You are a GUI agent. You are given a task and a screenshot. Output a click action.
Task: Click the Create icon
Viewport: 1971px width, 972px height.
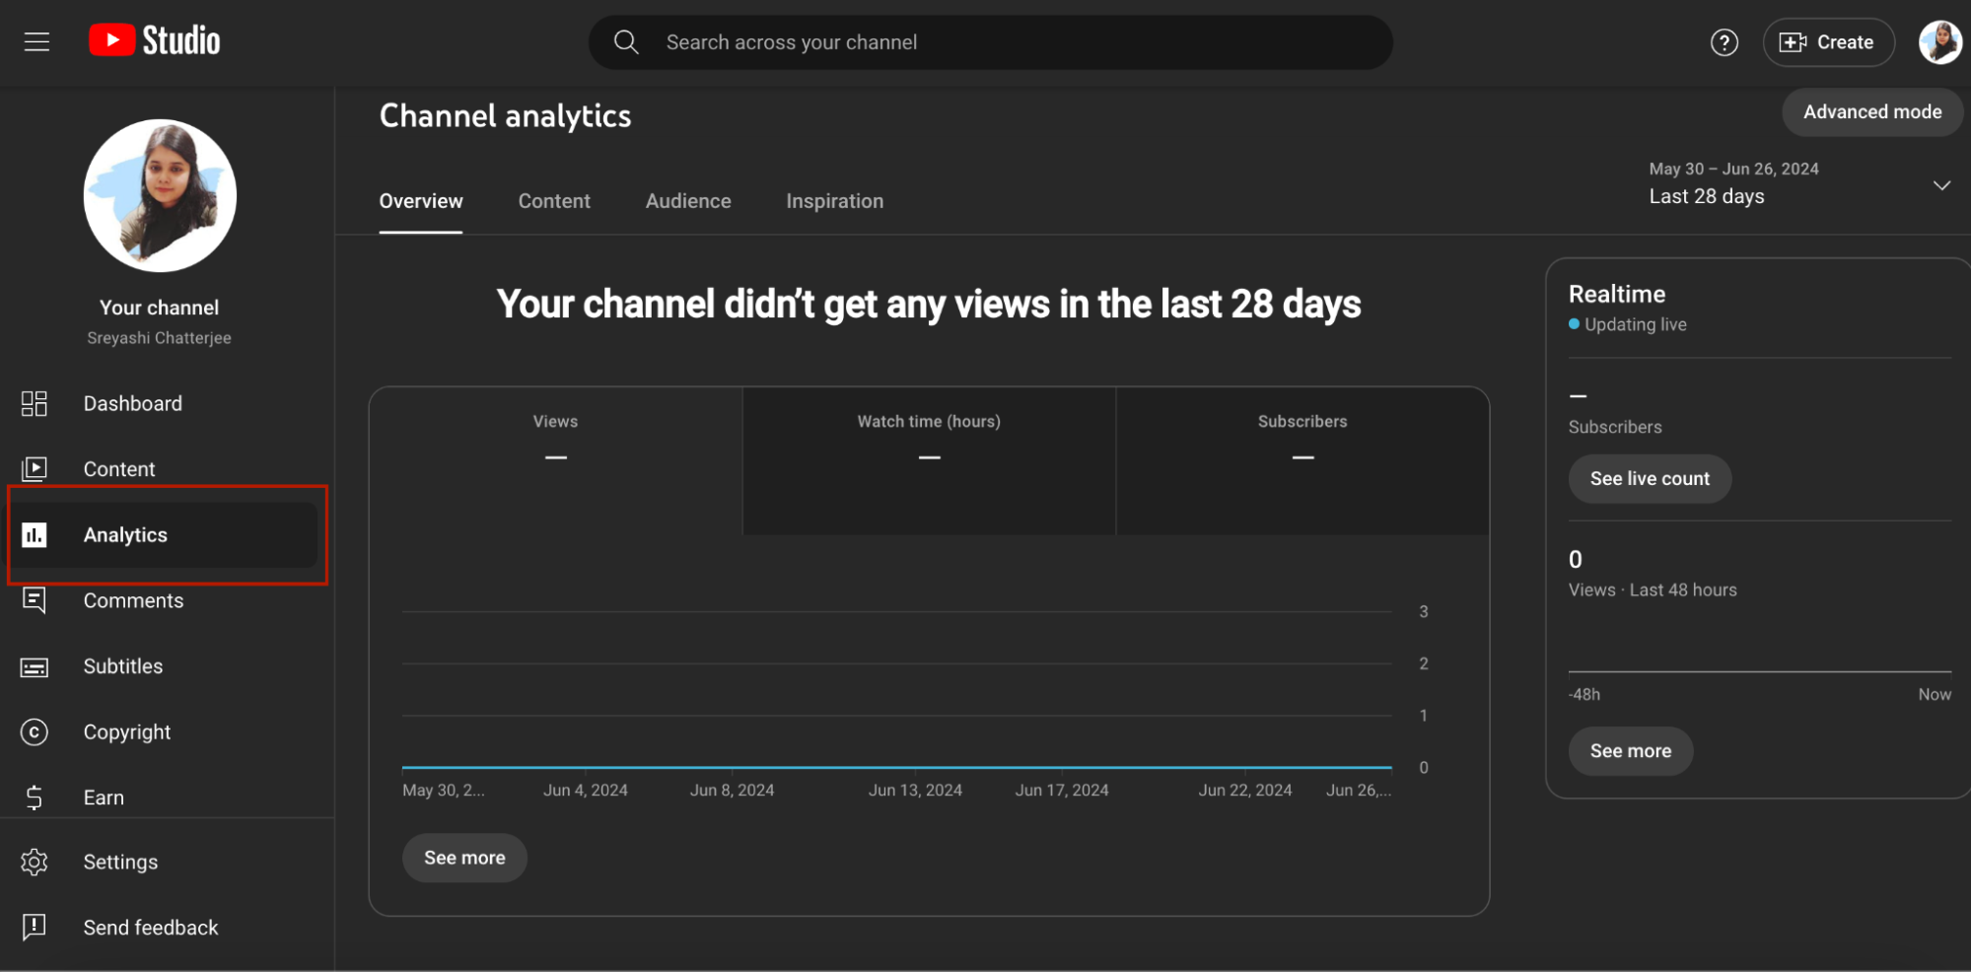click(x=1794, y=41)
